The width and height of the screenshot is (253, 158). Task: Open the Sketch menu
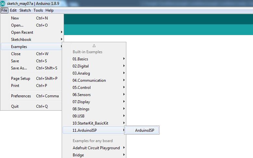(25, 10)
